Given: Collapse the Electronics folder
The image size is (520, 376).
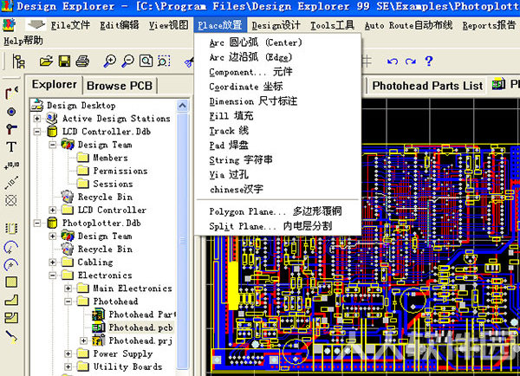Looking at the screenshot, I should coord(52,276).
